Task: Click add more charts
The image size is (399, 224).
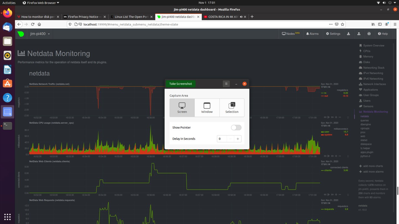Action: coord(371,166)
